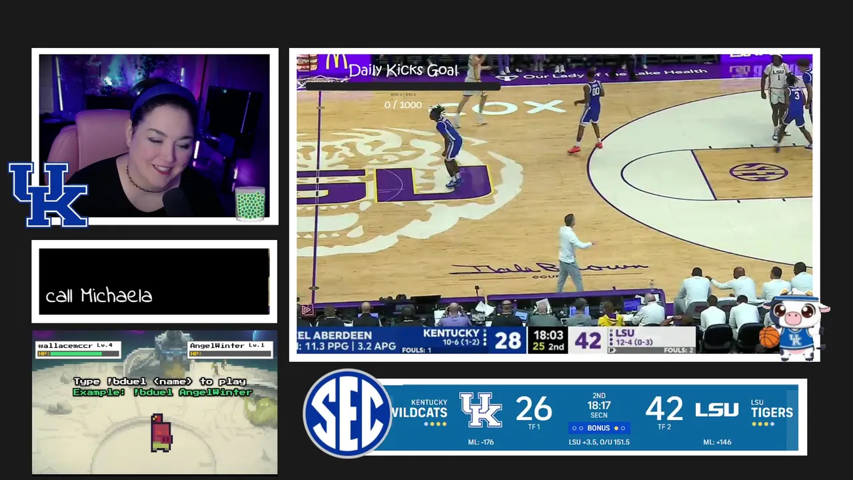Viewport: 853px width, 480px height.
Task: Click Kentucky's score 26 on scoreboard
Action: 534,409
